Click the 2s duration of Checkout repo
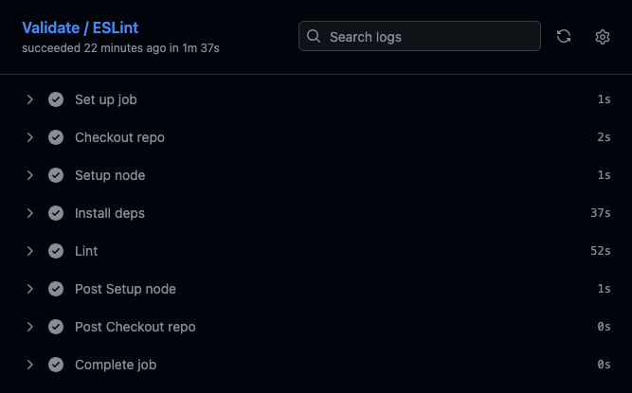632x393 pixels. pyautogui.click(x=604, y=137)
